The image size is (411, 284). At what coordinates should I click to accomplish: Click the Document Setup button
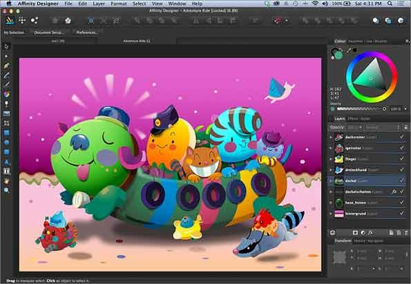pyautogui.click(x=49, y=32)
